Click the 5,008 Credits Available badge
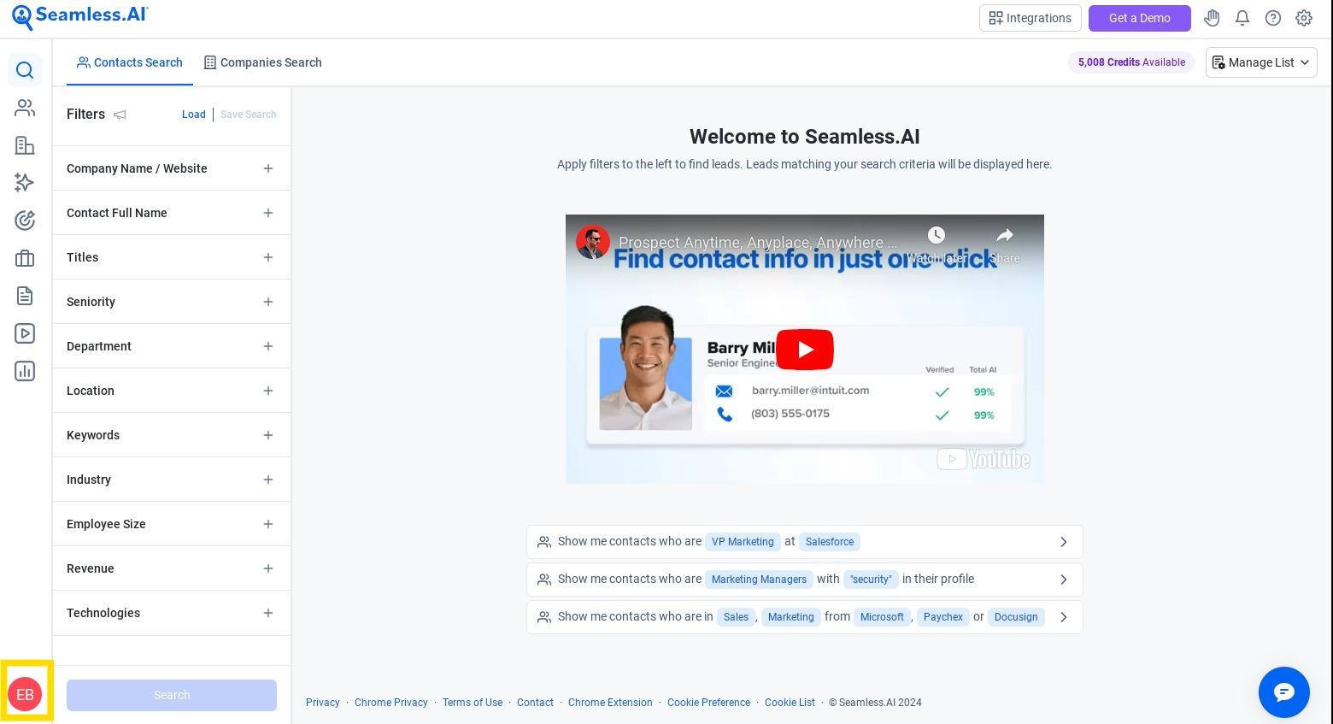Screen dimensions: 1333x724 [x=1131, y=62]
